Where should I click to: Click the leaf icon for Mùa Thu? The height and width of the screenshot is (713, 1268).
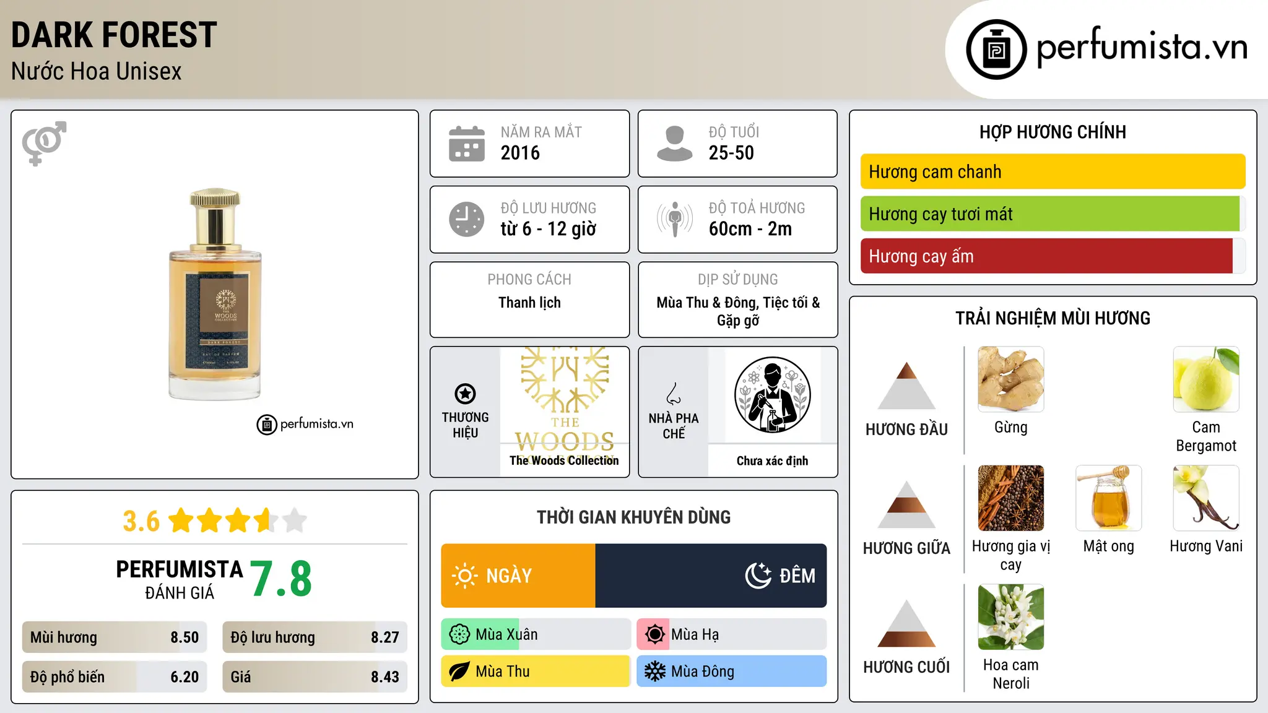459,672
